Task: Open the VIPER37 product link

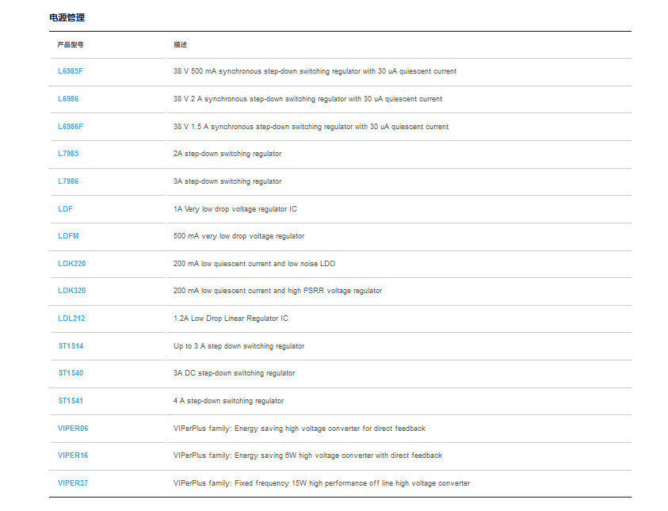Action: [73, 483]
